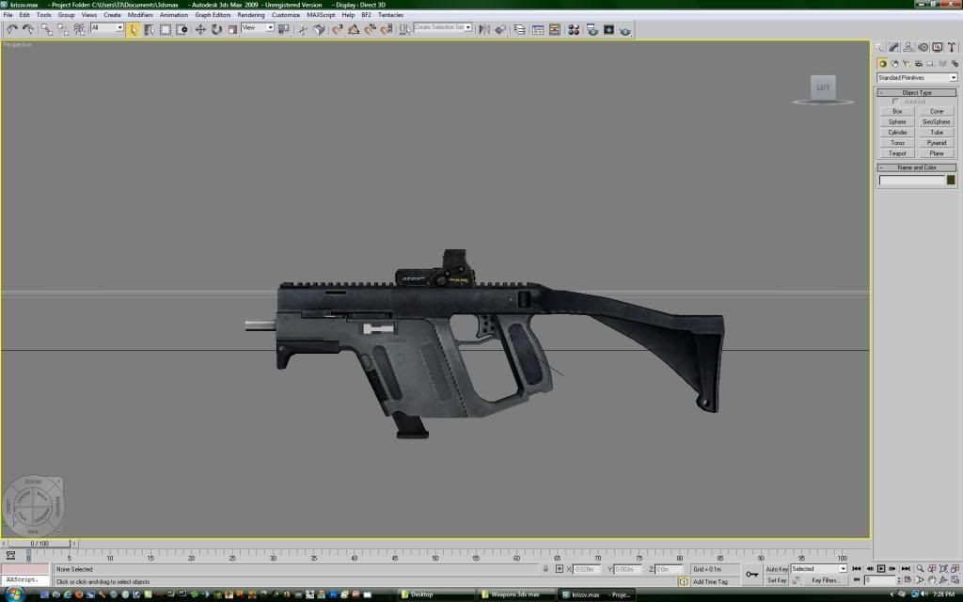Click the Key Filters button
963x602 pixels.
click(825, 579)
